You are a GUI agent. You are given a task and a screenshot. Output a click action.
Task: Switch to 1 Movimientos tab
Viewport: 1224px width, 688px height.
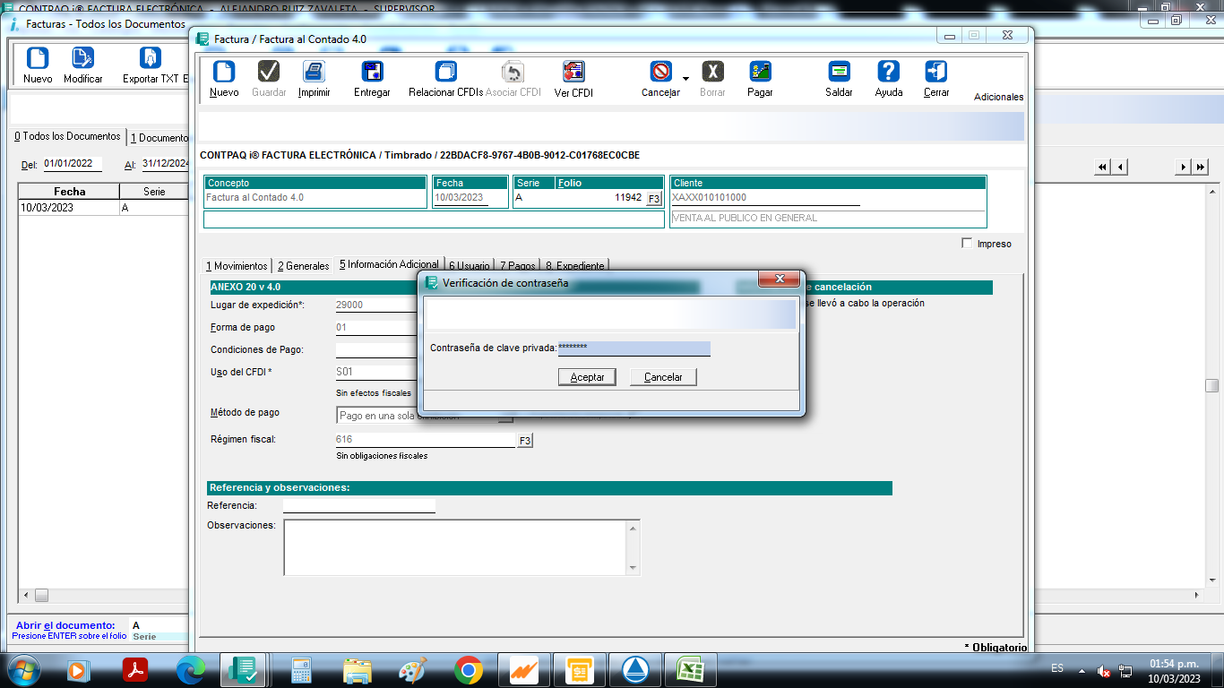[x=237, y=266]
